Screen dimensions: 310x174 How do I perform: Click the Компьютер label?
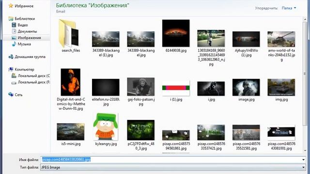pos(25,70)
